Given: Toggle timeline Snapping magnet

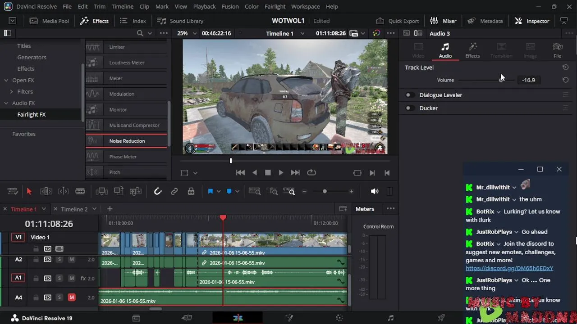Looking at the screenshot, I should pyautogui.click(x=158, y=191).
